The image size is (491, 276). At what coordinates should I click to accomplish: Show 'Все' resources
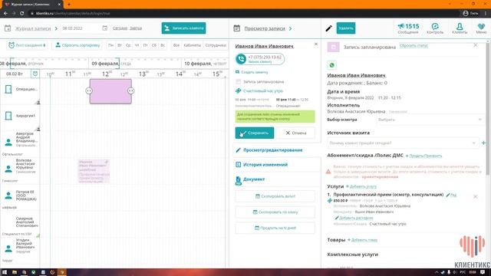176,45
